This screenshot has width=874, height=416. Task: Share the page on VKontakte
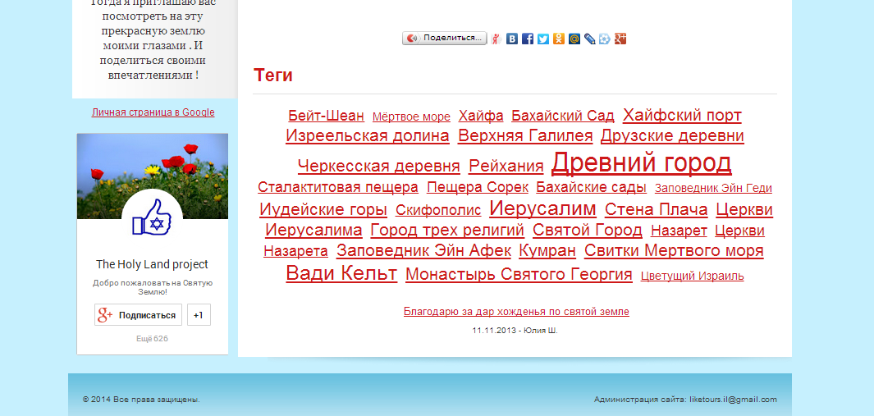point(512,39)
